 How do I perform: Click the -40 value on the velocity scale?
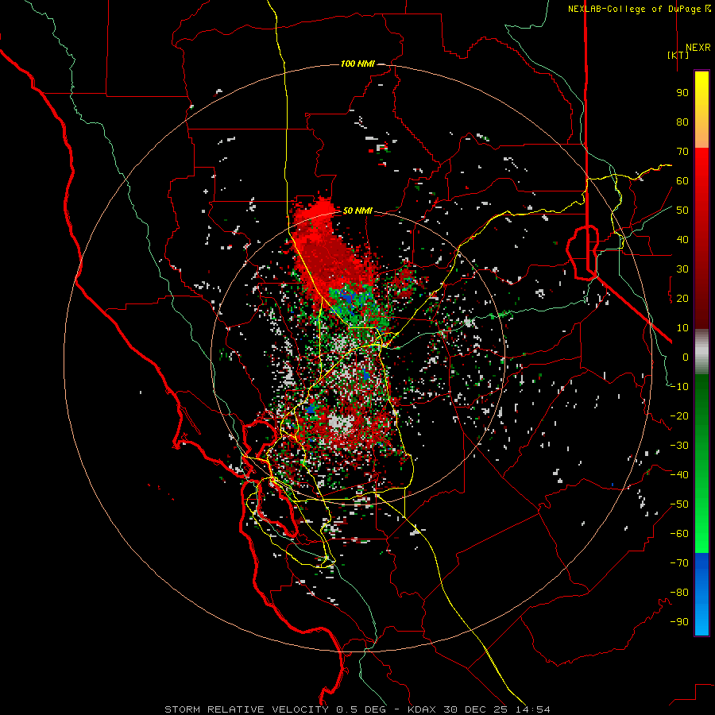pos(679,475)
